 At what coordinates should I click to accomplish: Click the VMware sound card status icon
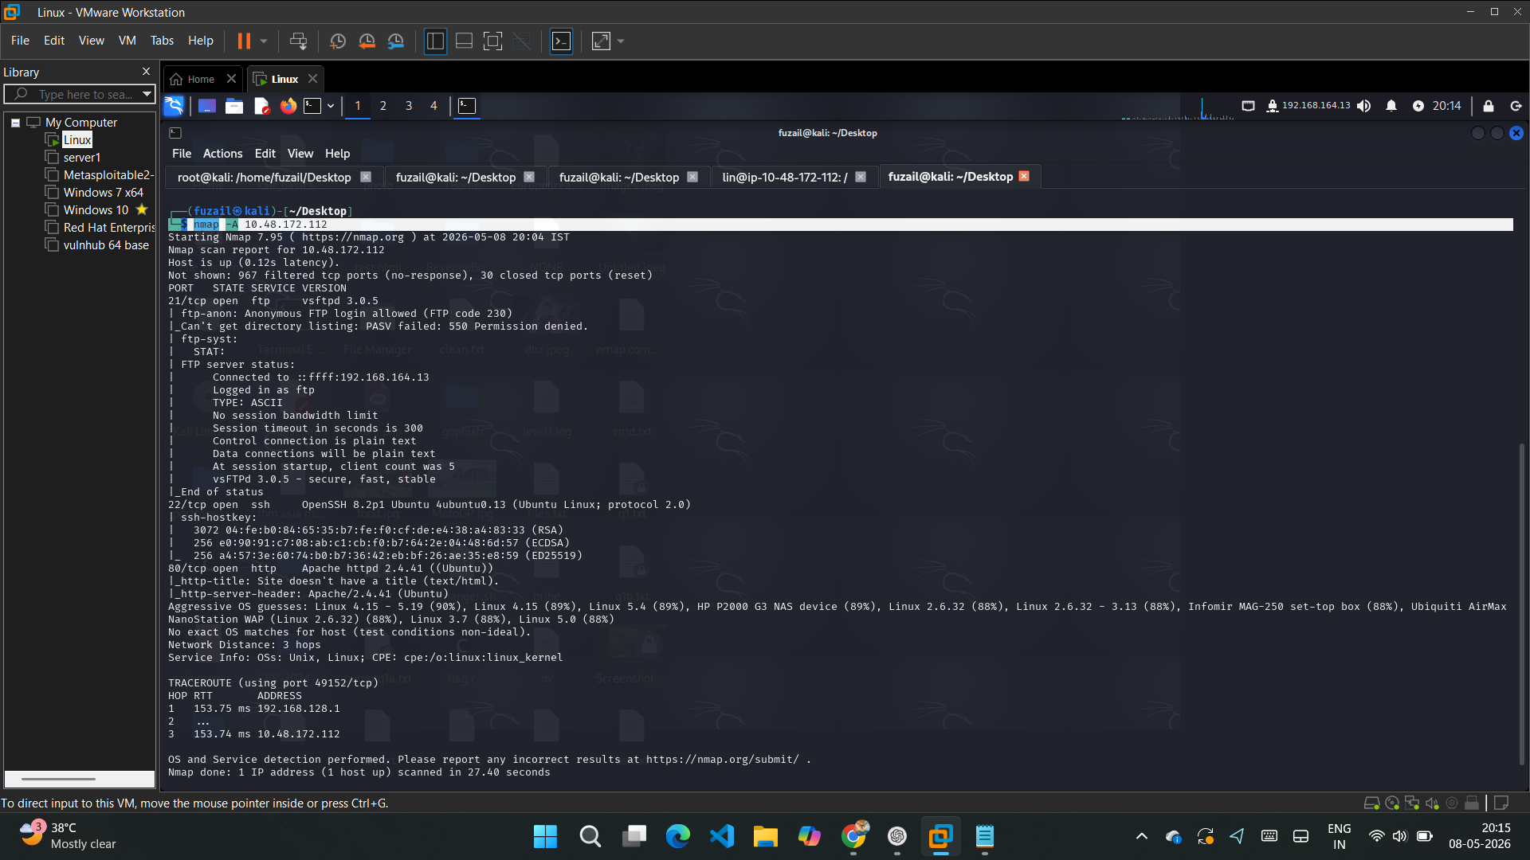[x=1432, y=803]
